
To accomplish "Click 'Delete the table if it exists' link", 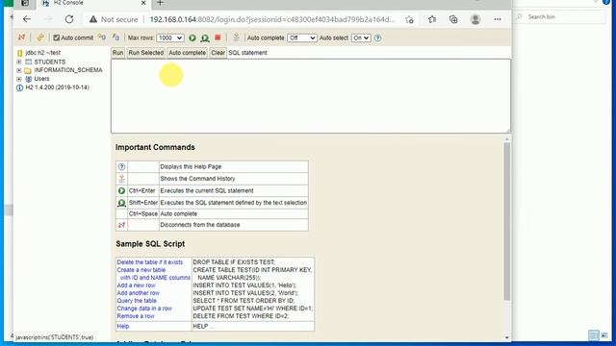I will [x=150, y=262].
